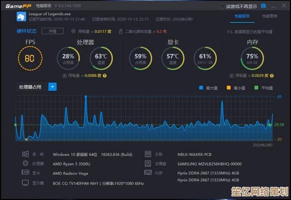
Task: Click the GPU memory 61% gauge
Action: 205,58
